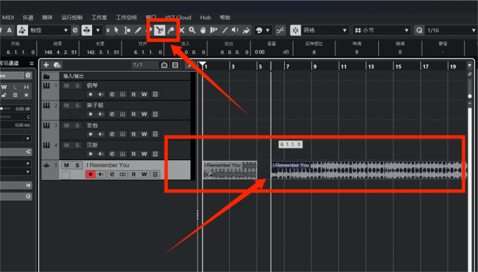Enable Write automation on 贝斯 track
Image resolution: width=478 pixels, height=272 pixels.
tap(144, 154)
